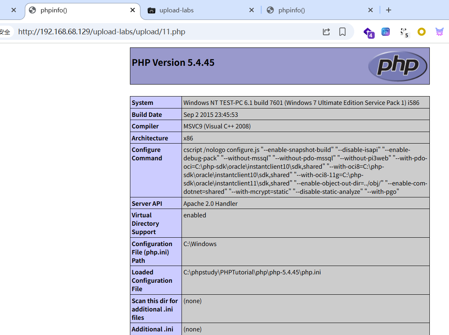Select the Scan this dir label
Screen dimensions: 449x335
click(x=155, y=309)
